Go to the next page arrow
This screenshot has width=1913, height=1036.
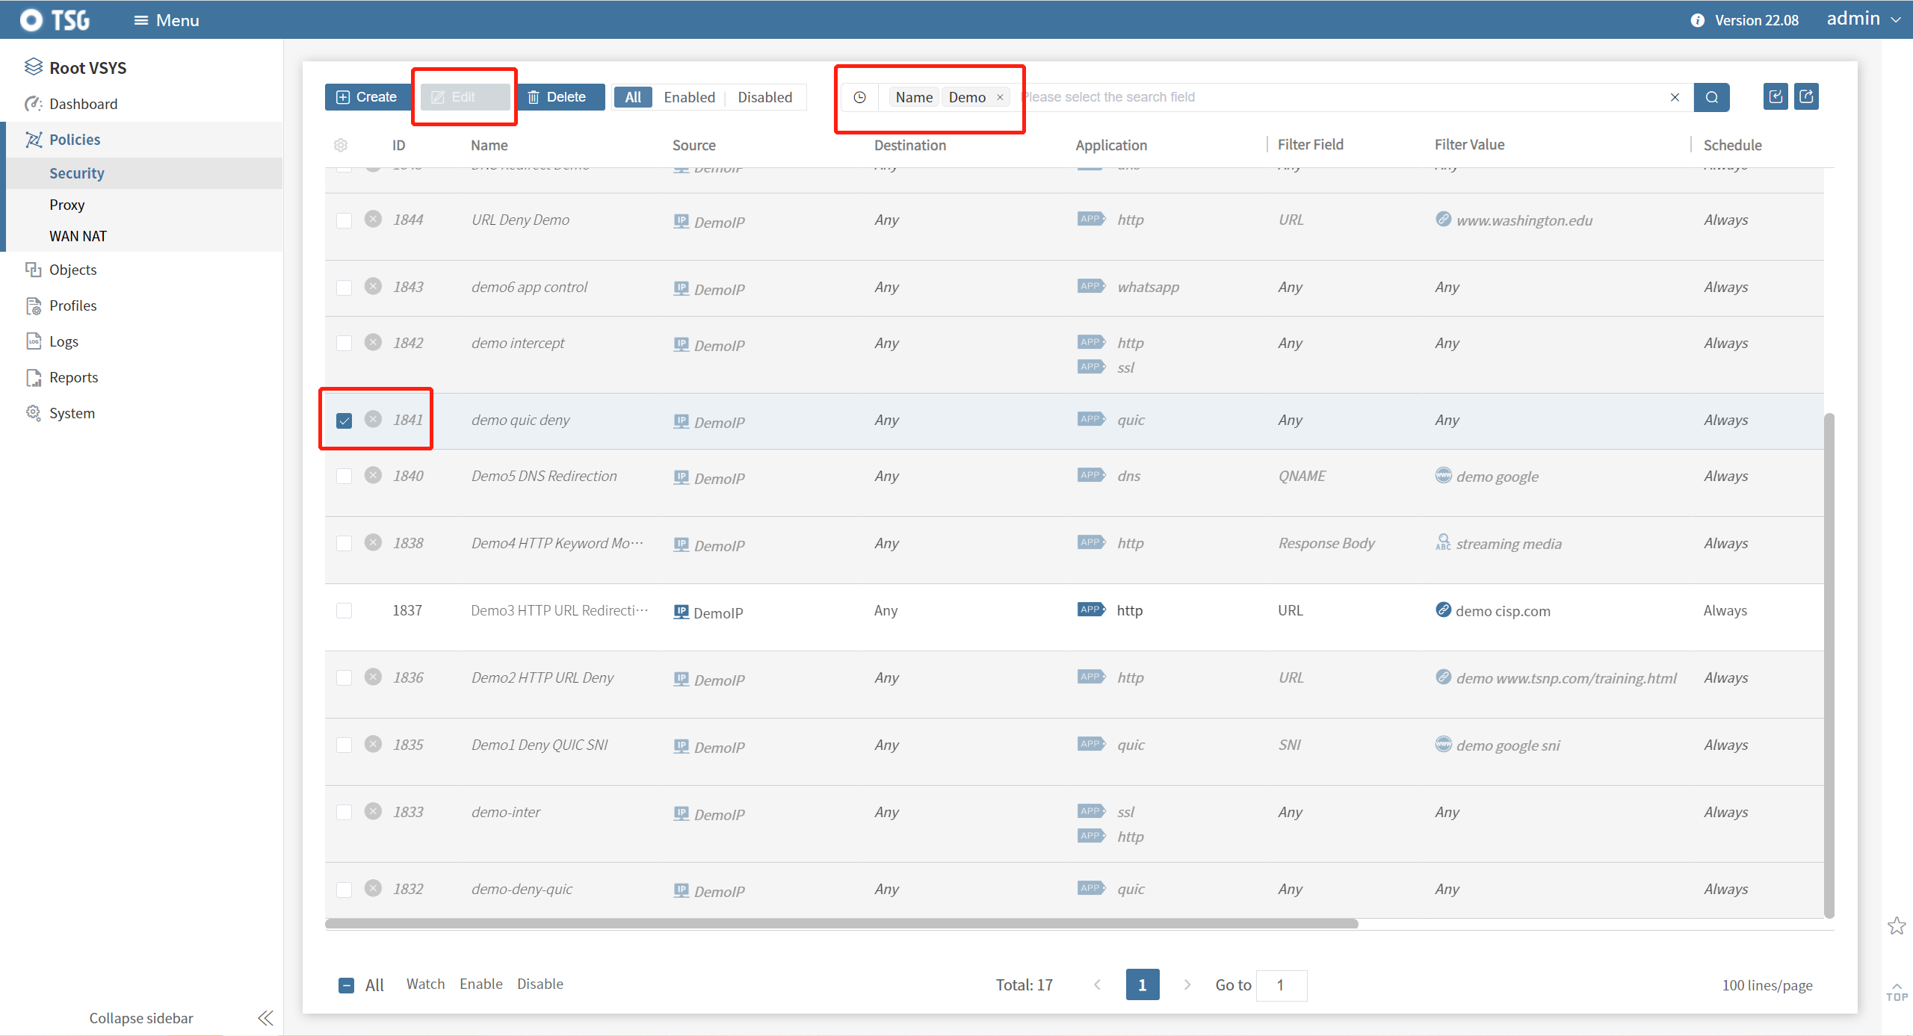coord(1187,984)
